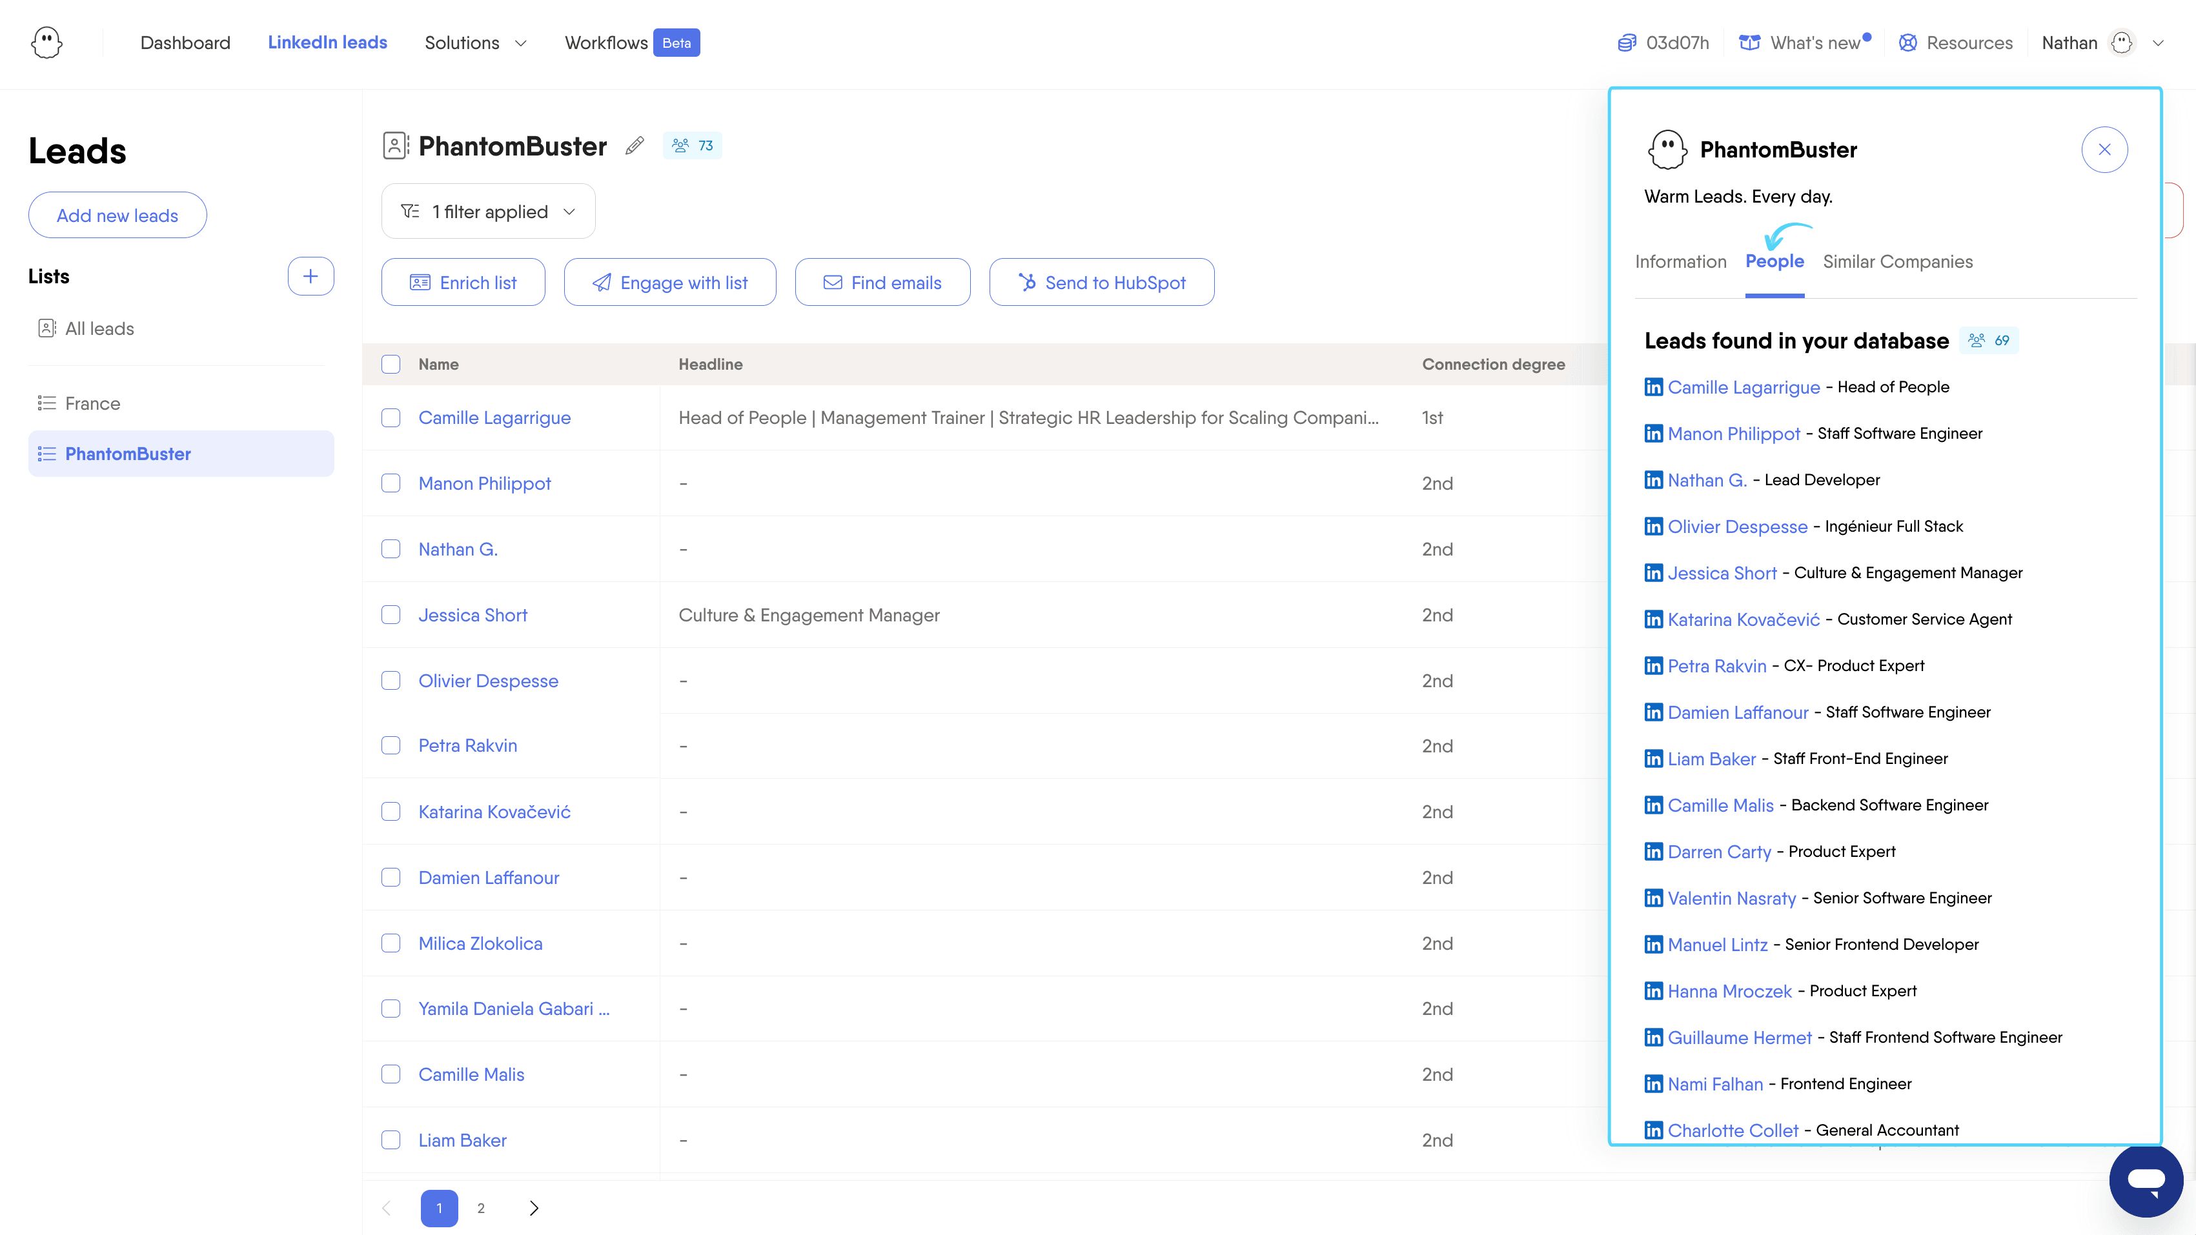
Task: Click the execution time 03d07h indicator
Action: pyautogui.click(x=1663, y=43)
